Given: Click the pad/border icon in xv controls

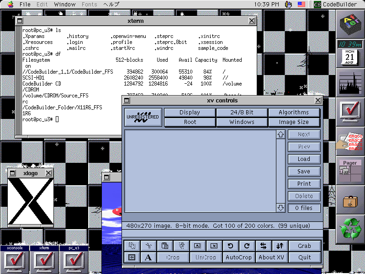Looking at the screenshot, I should tap(132, 257).
